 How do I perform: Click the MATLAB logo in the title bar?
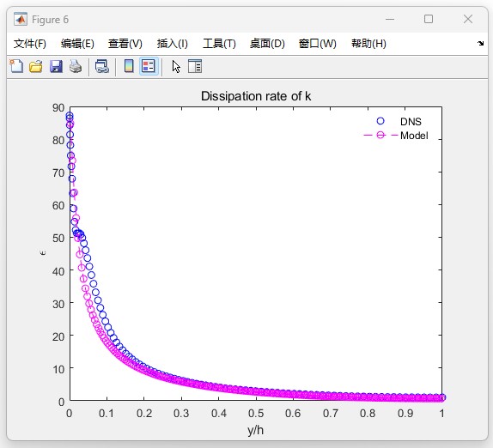point(21,20)
